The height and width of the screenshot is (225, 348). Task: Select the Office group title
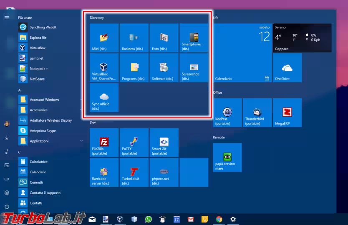pos(217,92)
